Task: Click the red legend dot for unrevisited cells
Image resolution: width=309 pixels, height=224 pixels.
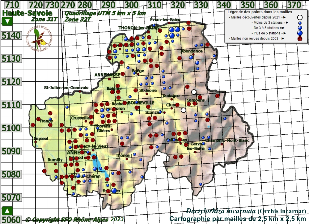Action: point(299,39)
